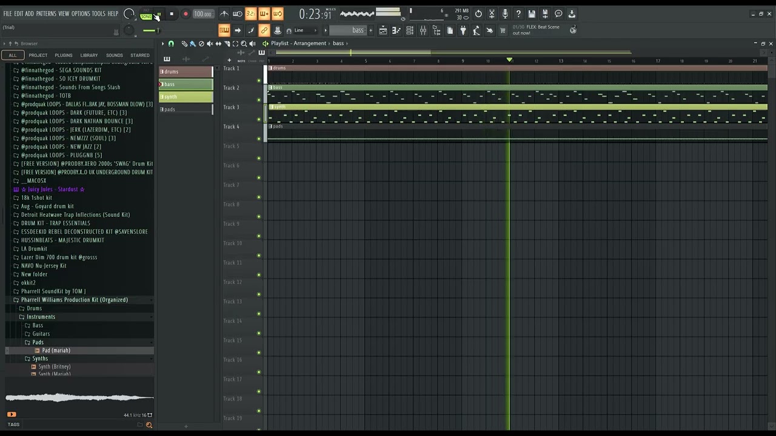This screenshot has width=776, height=436.
Task: Expand the Bass folder in browser
Action: click(x=79, y=325)
